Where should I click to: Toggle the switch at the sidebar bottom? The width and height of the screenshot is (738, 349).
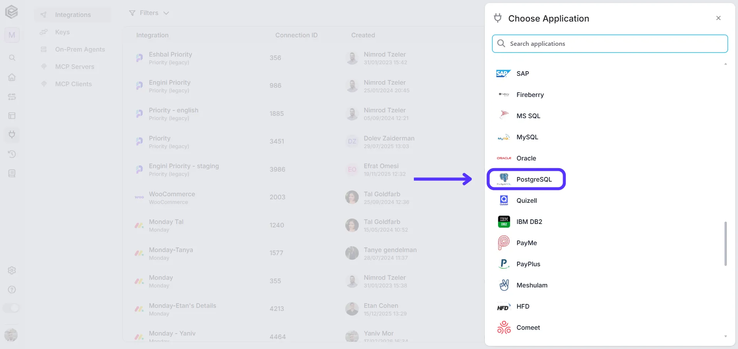pos(11,308)
